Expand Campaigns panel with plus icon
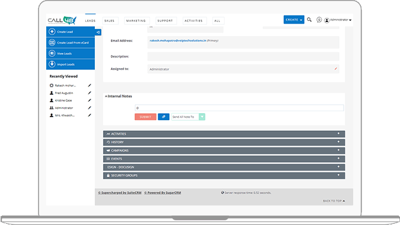Viewport: 400px width, 225px height. (338, 150)
